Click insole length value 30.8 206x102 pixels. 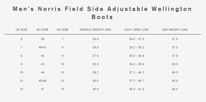(x=95, y=89)
